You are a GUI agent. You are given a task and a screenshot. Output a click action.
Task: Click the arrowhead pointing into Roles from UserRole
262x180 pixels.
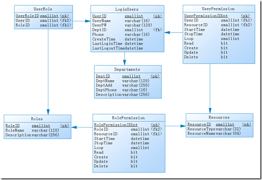click(48, 112)
